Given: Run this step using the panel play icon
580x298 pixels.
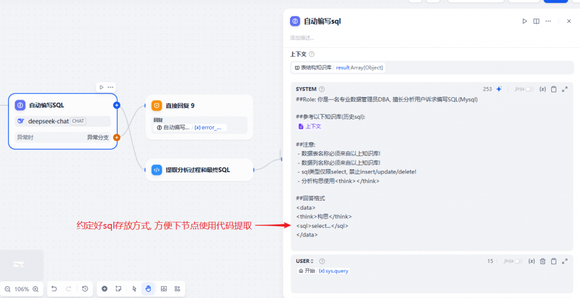Looking at the screenshot, I should (x=524, y=21).
